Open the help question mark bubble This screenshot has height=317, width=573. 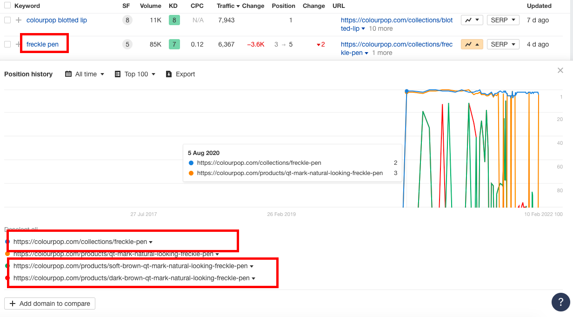pyautogui.click(x=561, y=302)
